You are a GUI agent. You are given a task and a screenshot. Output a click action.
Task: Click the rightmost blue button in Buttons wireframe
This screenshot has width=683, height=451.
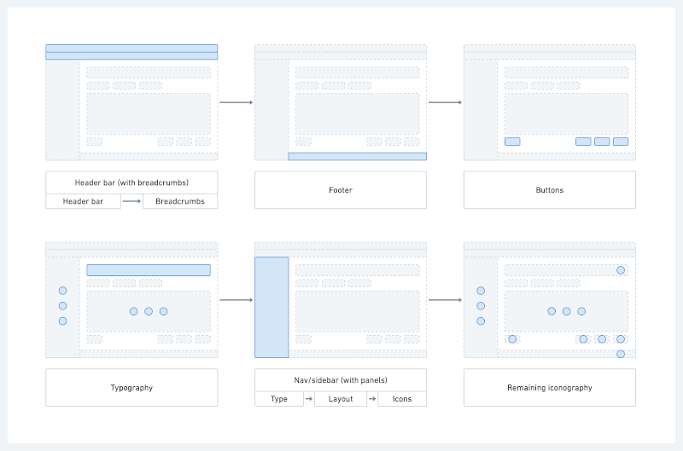click(621, 142)
